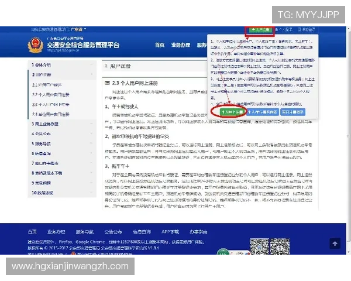Expand sidebar section 7 窗口办事指南
Image resolution: width=351 pixels, height=281 pixels.
point(62,163)
